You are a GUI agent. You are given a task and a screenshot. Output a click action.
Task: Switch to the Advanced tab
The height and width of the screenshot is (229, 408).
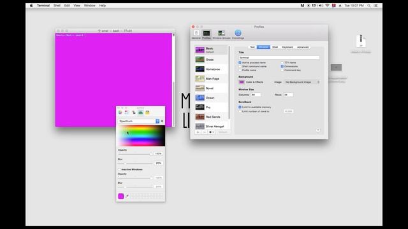(303, 47)
